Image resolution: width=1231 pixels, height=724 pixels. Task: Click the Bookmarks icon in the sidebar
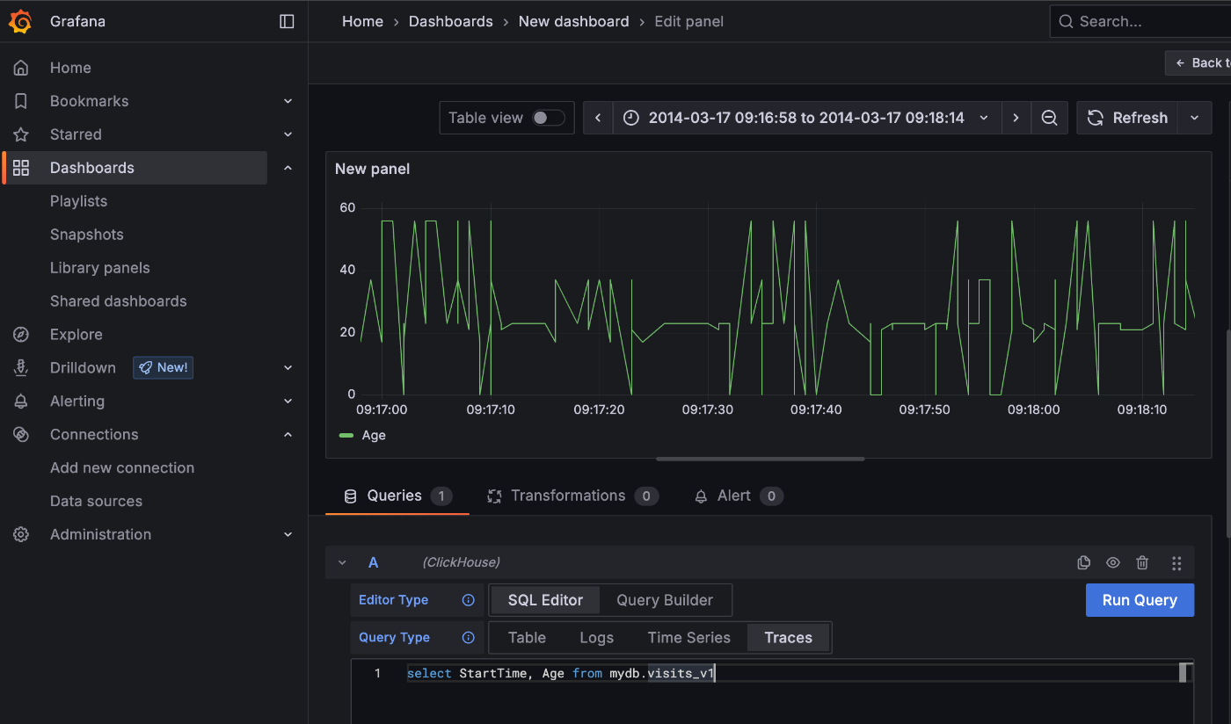pyautogui.click(x=21, y=101)
